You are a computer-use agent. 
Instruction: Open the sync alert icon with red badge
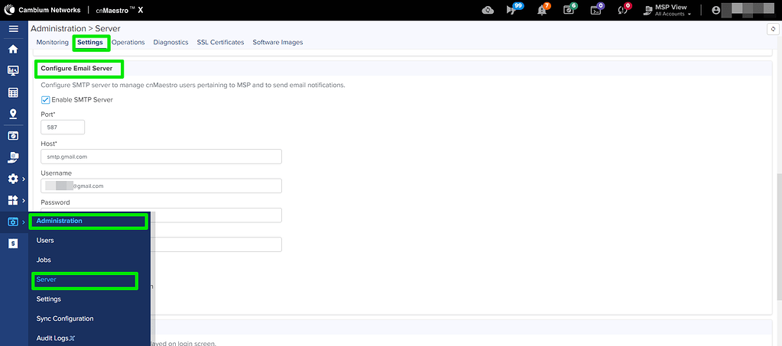624,9
